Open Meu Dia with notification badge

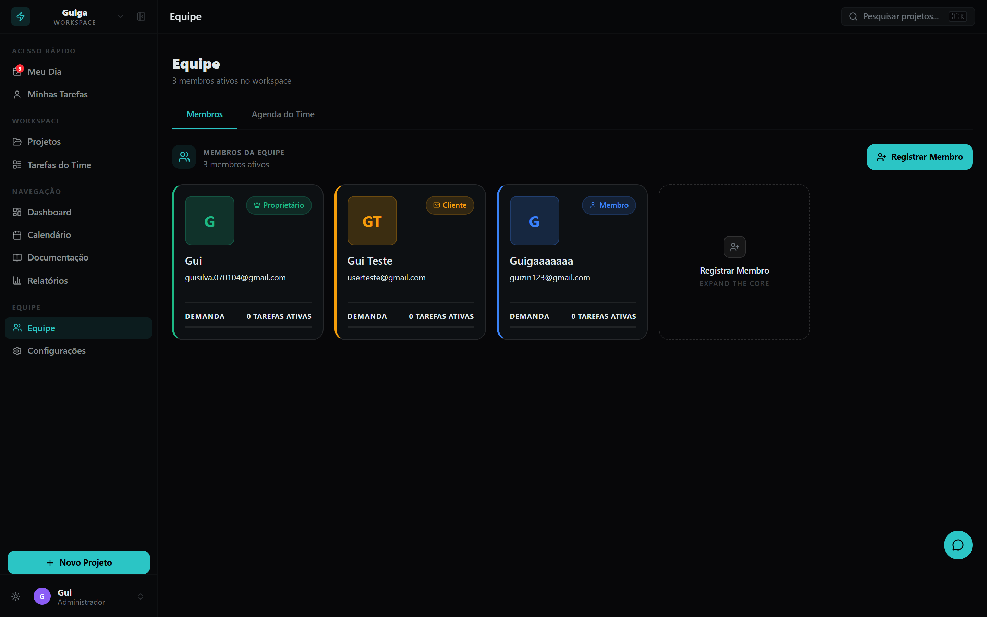(x=44, y=71)
